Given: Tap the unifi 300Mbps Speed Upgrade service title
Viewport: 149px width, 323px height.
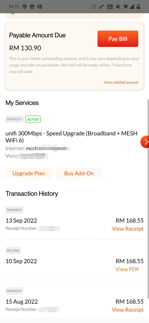Looking at the screenshot, I should point(72,137).
